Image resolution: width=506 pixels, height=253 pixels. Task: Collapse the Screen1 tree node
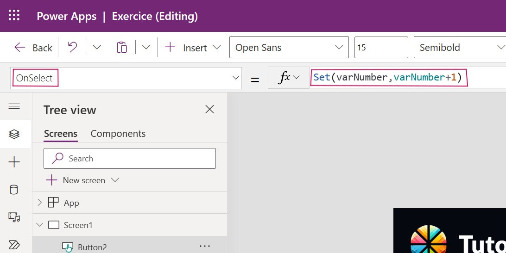pos(40,225)
